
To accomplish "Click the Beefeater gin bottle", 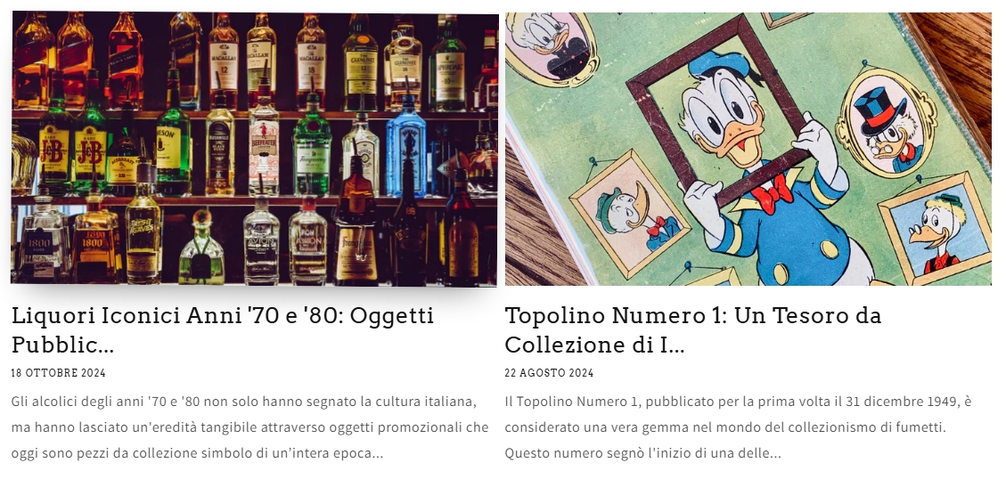I will (264, 144).
